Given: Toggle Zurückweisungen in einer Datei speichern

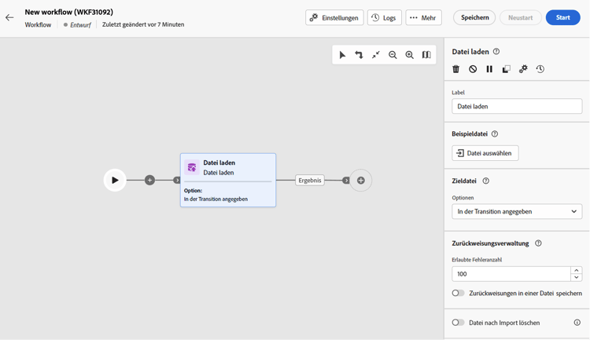Looking at the screenshot, I should click(x=458, y=293).
